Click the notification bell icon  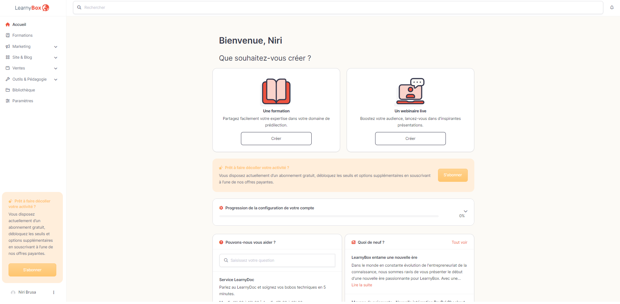611,8
